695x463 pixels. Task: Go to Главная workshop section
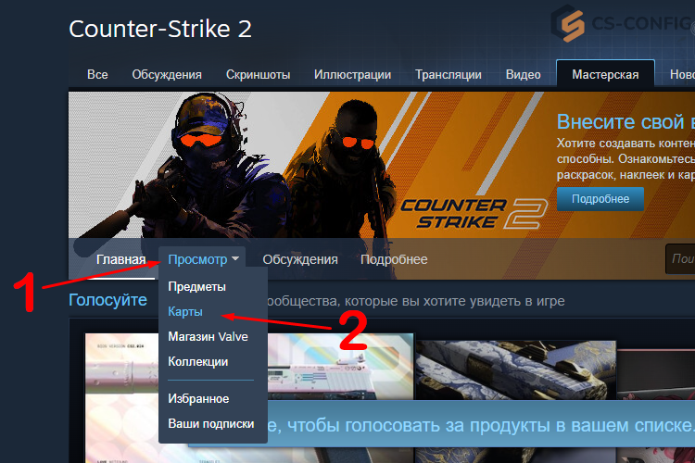pos(120,259)
